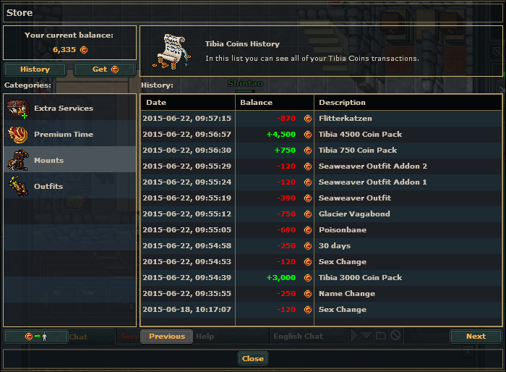Go to the Next history page
The image size is (506, 372).
pos(476,337)
